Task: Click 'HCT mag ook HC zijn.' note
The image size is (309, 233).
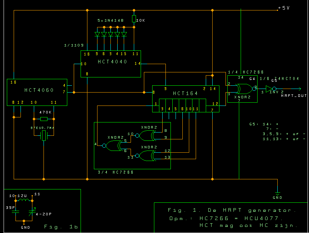Action: pyautogui.click(x=249, y=225)
